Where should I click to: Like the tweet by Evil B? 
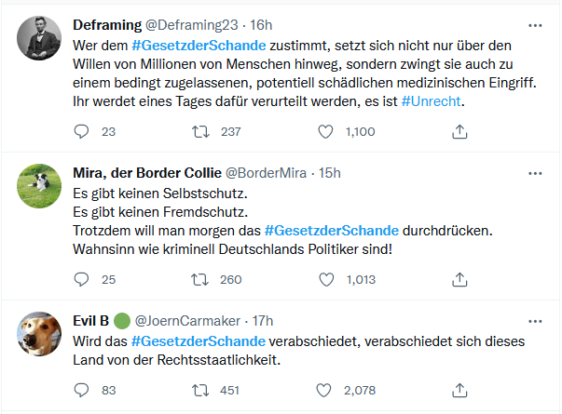coord(325,390)
